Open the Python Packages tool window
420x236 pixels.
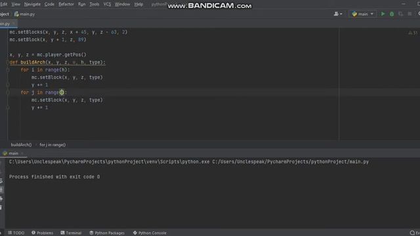[x=107, y=233]
